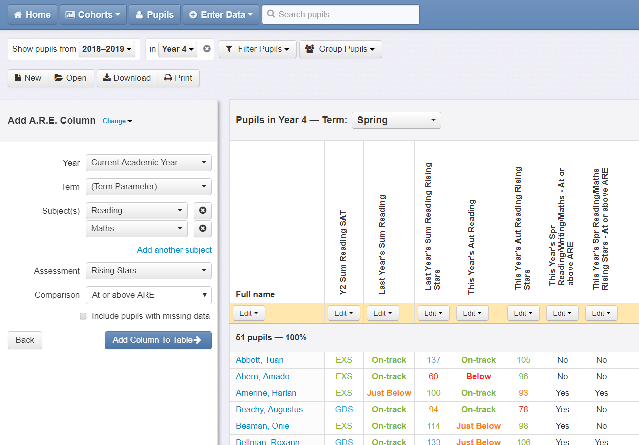Click the Open report button

pyautogui.click(x=71, y=78)
